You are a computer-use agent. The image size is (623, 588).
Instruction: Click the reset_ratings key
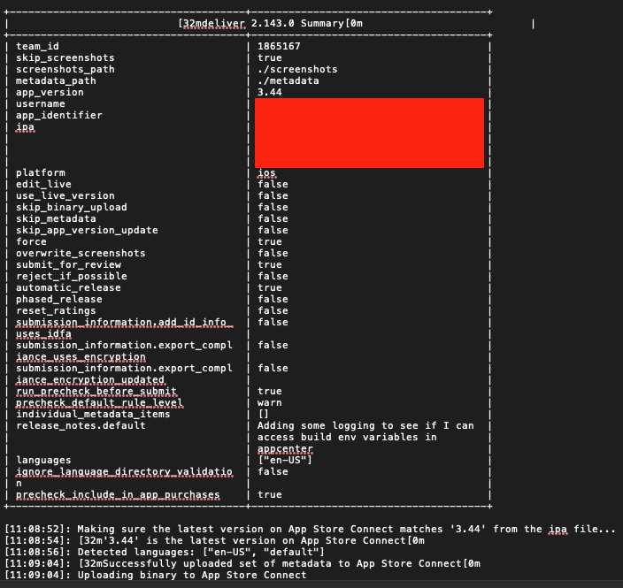click(x=56, y=311)
